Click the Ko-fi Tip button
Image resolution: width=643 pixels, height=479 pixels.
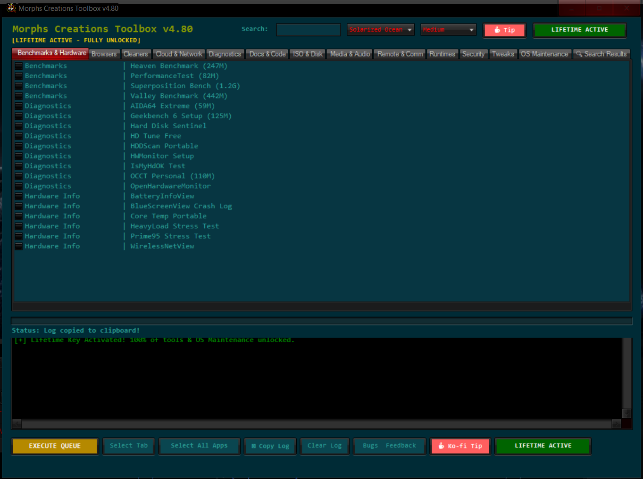460,446
